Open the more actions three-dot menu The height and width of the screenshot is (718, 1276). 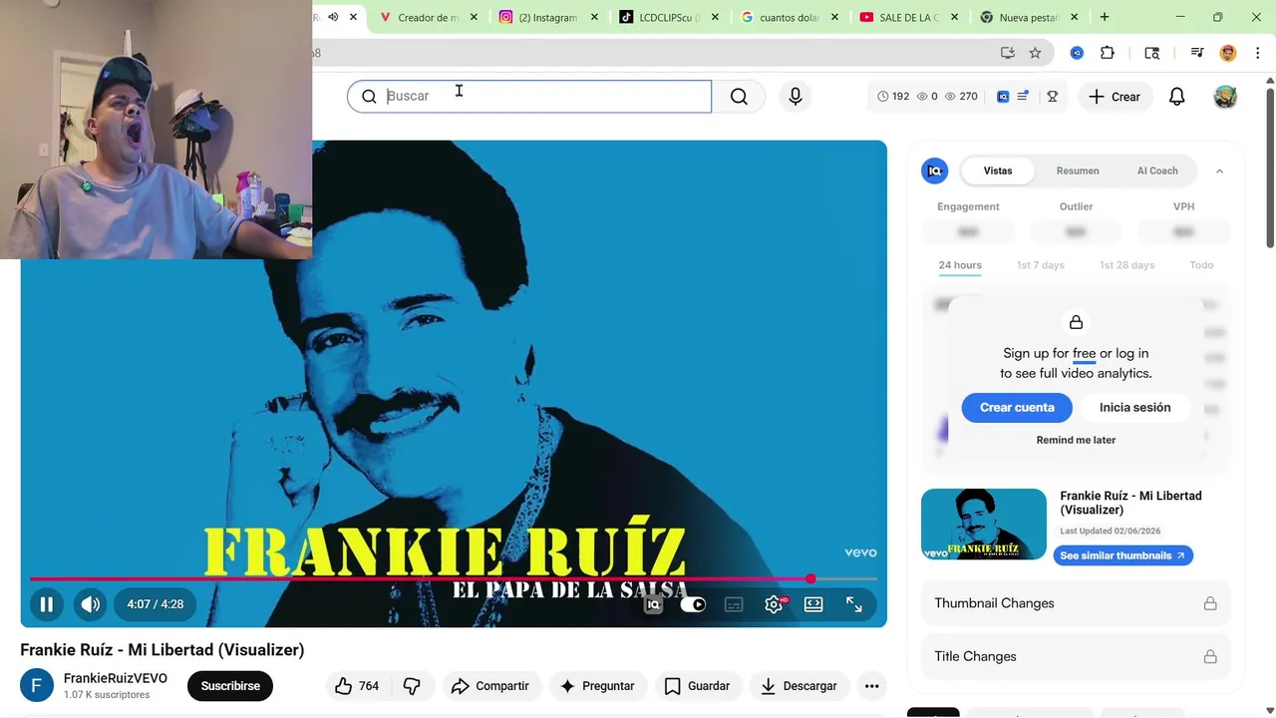pyautogui.click(x=871, y=686)
